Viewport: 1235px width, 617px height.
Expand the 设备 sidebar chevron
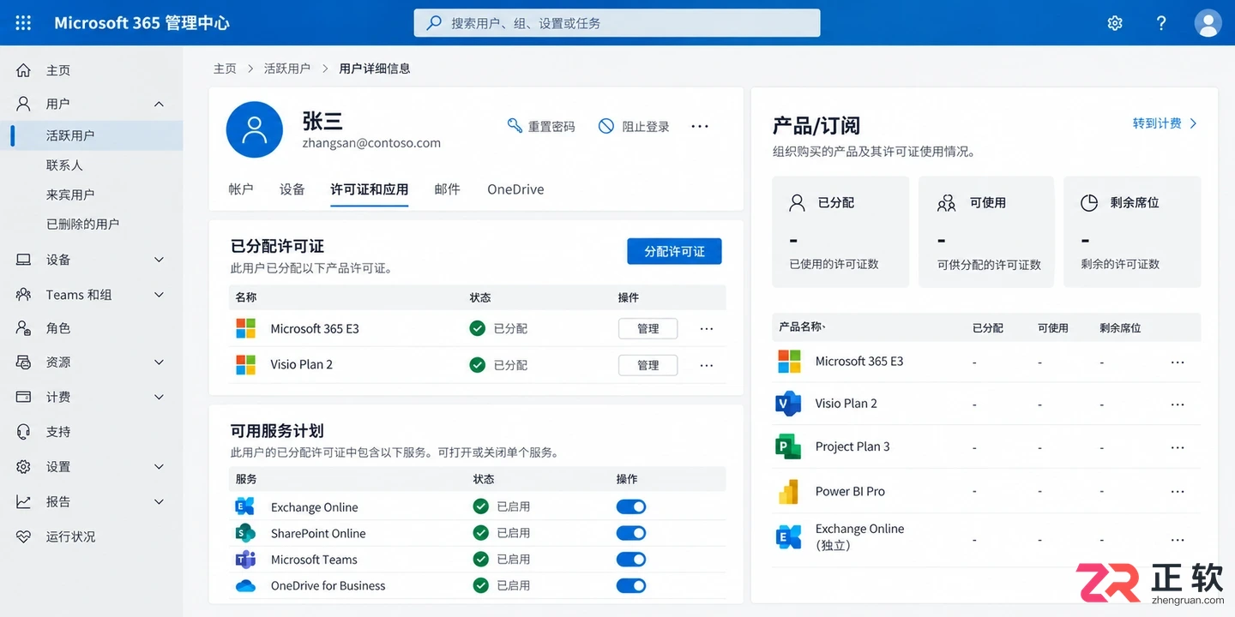(x=159, y=260)
